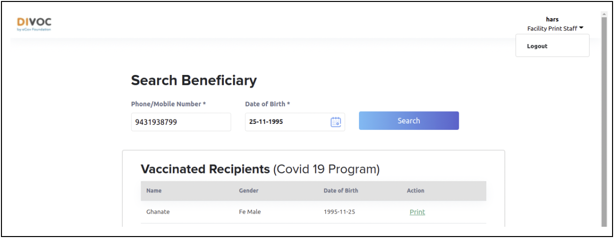Open the calendar date picker icon
Screen dimensions: 615x239
(x=335, y=122)
